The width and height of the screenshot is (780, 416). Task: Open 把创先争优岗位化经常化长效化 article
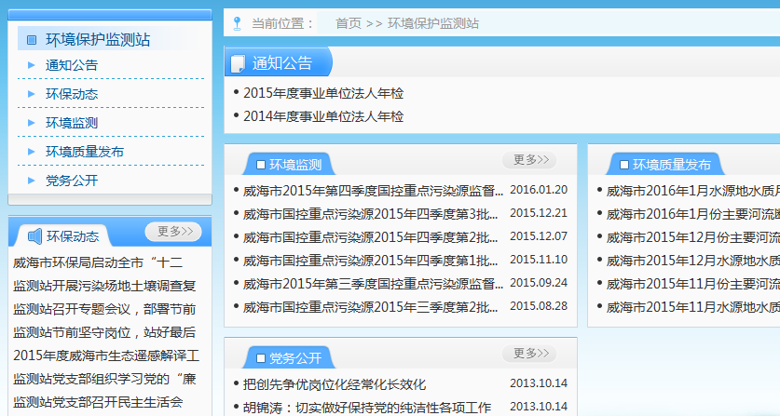click(x=335, y=383)
